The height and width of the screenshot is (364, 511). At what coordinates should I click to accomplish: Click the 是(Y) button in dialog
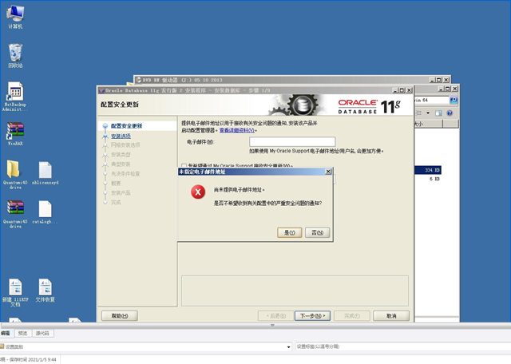point(289,232)
